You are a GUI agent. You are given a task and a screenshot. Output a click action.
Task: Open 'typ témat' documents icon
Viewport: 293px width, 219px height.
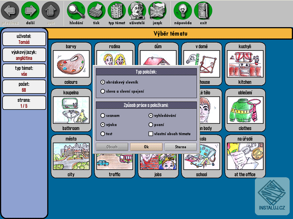pos(117,11)
